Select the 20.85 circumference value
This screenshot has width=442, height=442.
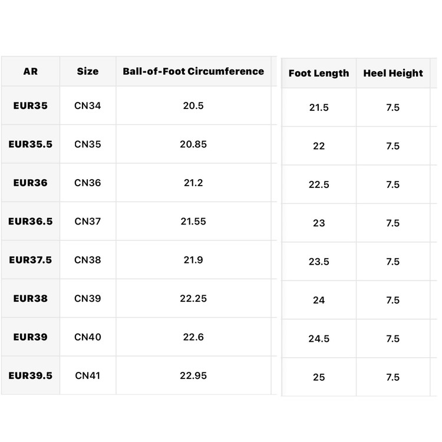(x=193, y=144)
